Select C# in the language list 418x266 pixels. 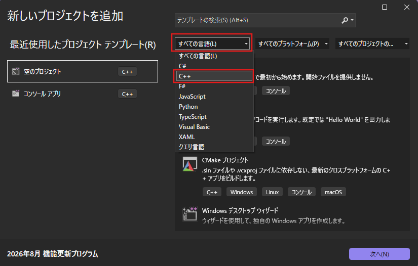pyautogui.click(x=214, y=66)
